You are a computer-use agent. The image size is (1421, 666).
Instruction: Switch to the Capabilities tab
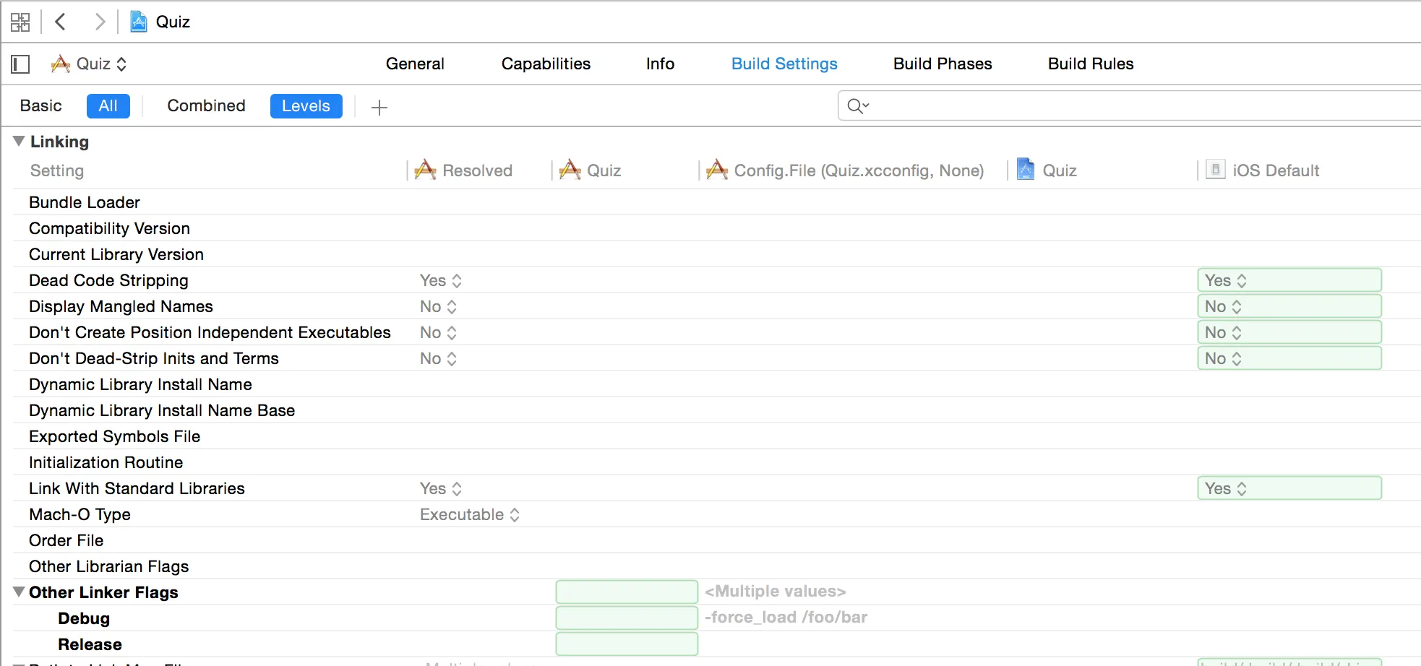click(546, 64)
